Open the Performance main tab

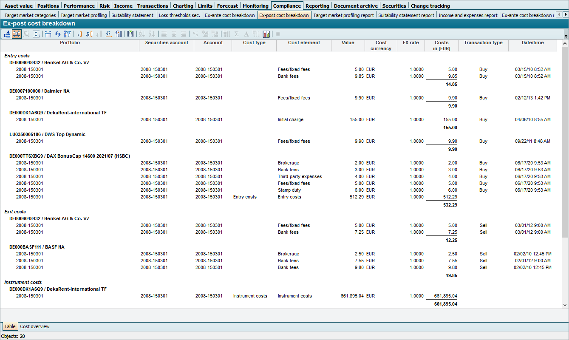click(79, 6)
